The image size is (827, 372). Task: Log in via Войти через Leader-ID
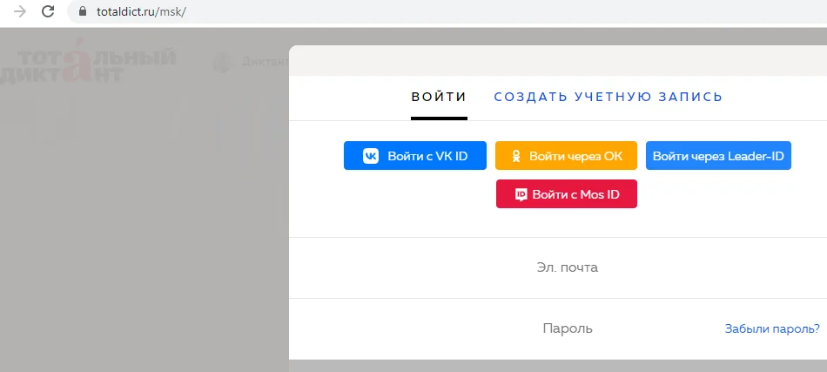[x=718, y=156]
